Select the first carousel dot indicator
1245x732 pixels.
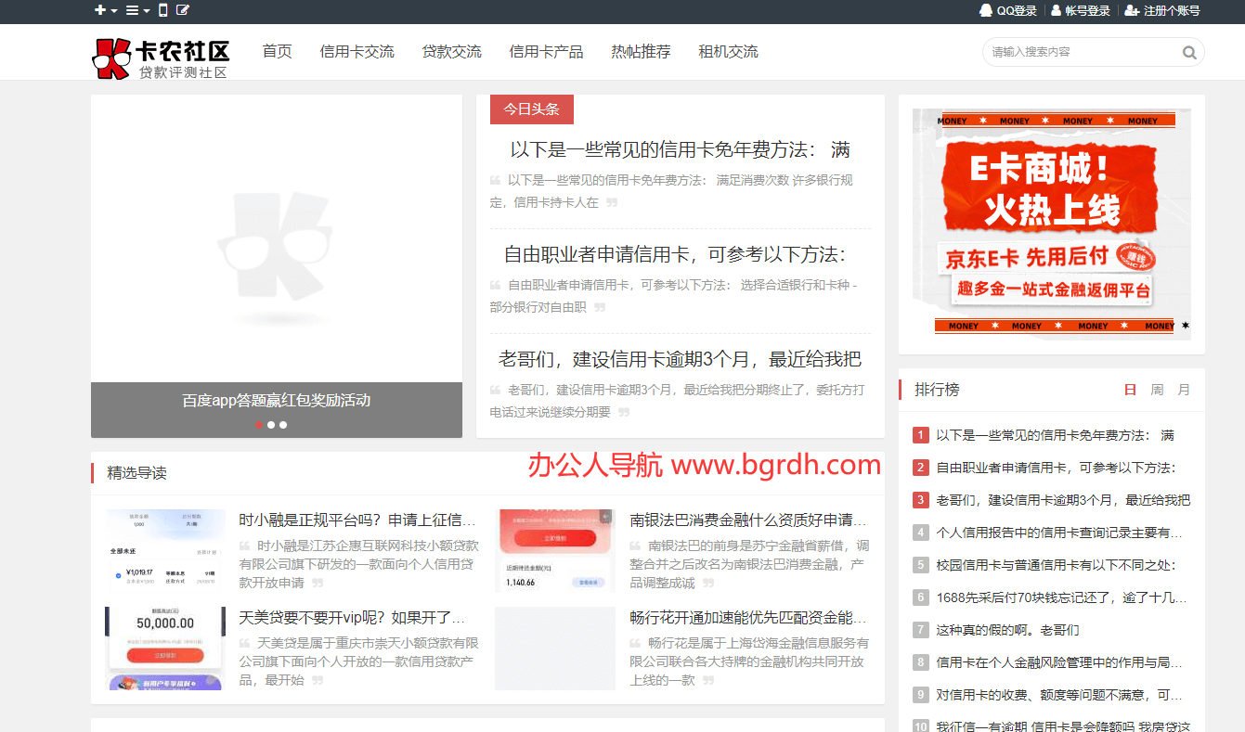(x=259, y=425)
